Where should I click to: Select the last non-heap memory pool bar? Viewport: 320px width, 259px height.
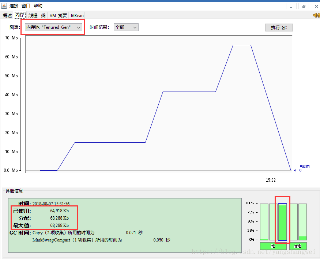(302, 222)
